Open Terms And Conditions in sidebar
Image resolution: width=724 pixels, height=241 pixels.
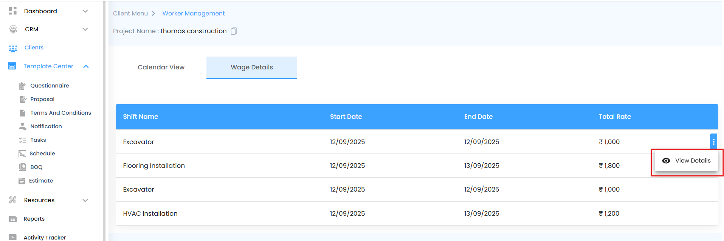pos(60,113)
